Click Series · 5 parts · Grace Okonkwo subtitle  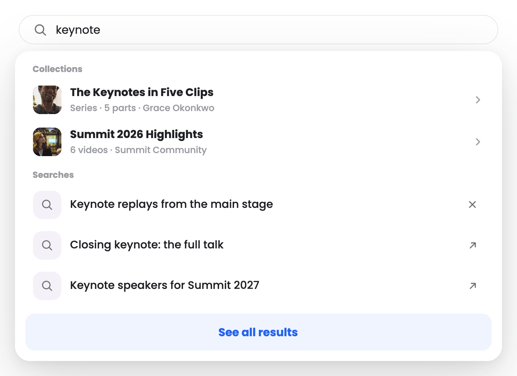(x=142, y=108)
